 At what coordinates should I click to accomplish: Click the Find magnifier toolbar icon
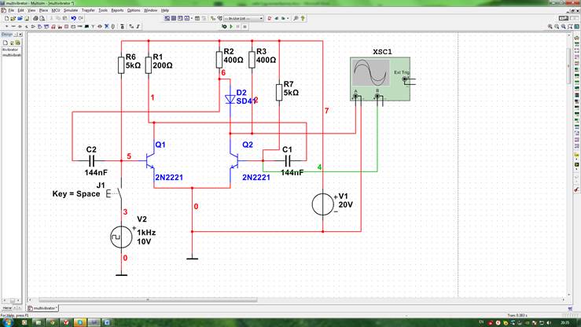pyautogui.click(x=296, y=18)
